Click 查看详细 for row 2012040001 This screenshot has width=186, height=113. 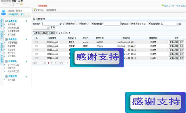pyautogui.click(x=174, y=58)
